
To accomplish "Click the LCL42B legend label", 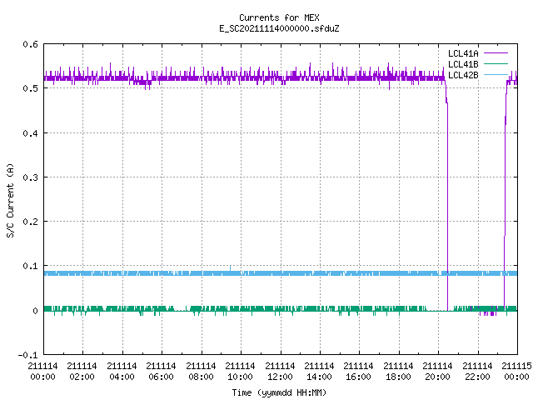I will (x=463, y=75).
